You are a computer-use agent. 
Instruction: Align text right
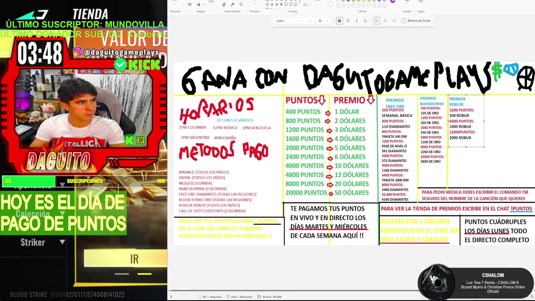click(x=394, y=21)
